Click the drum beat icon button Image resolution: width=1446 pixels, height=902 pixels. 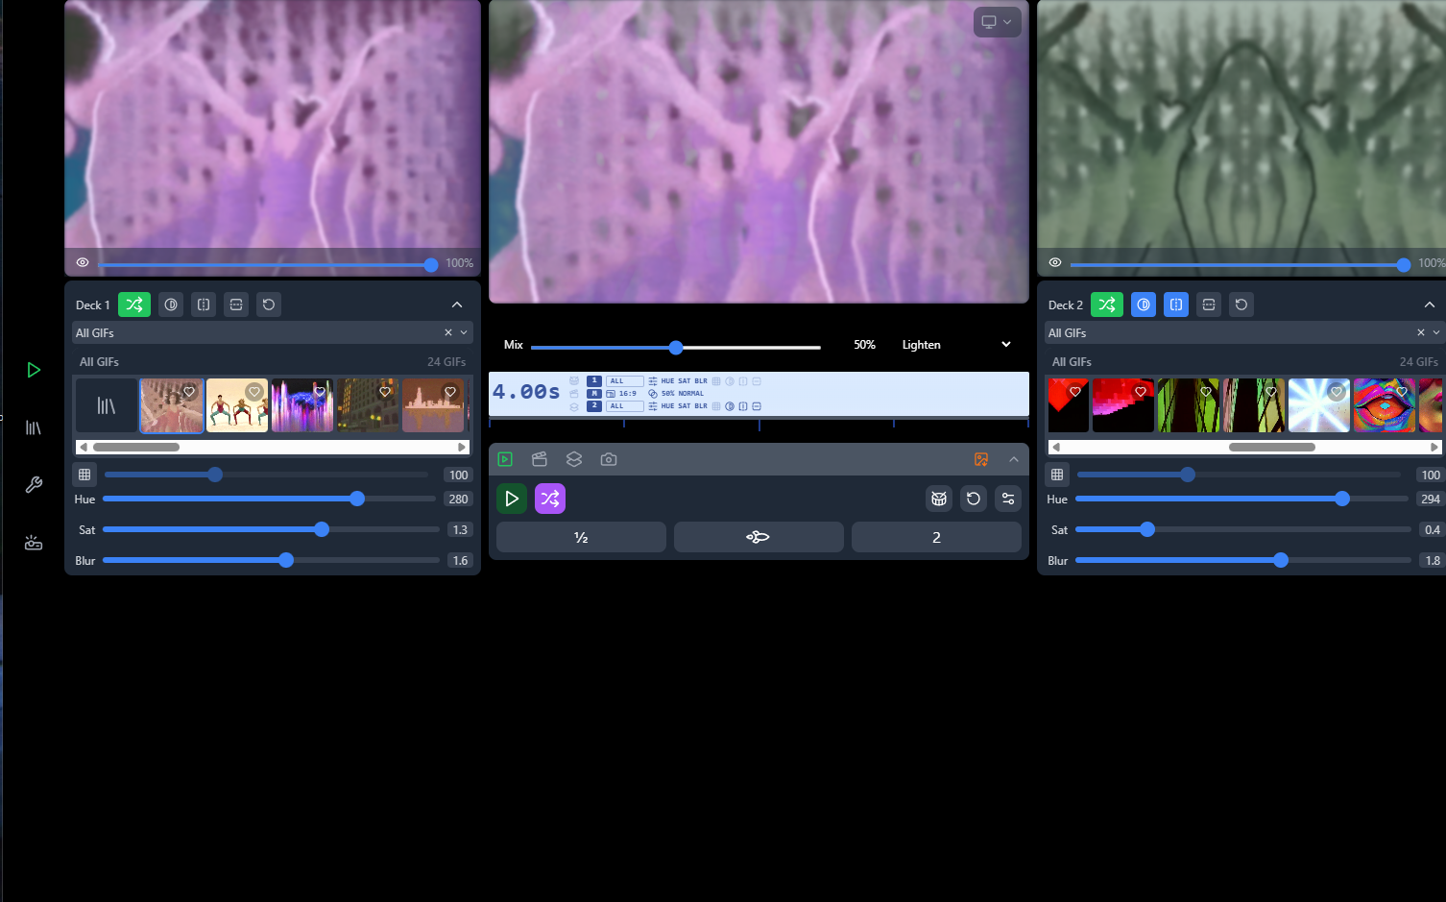(x=938, y=499)
